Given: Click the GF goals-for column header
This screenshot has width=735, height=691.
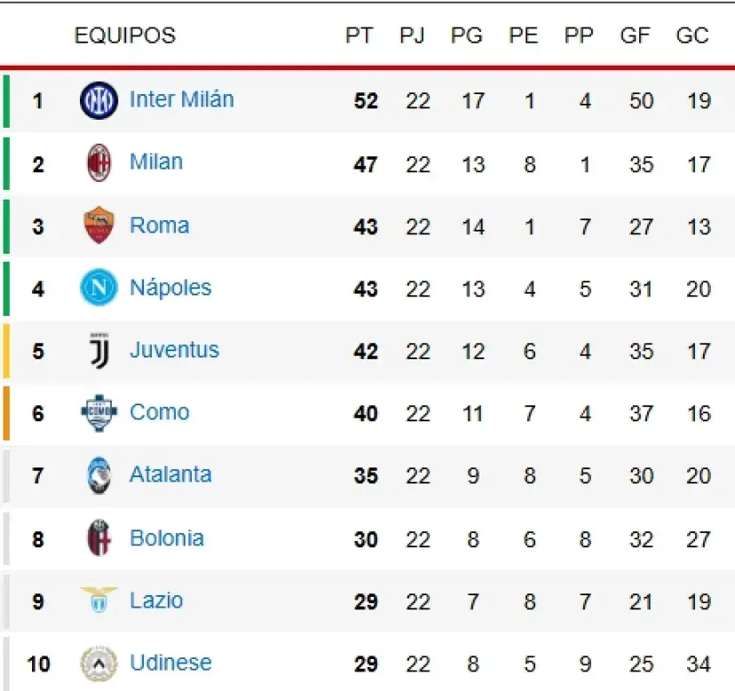Looking at the screenshot, I should tap(636, 35).
